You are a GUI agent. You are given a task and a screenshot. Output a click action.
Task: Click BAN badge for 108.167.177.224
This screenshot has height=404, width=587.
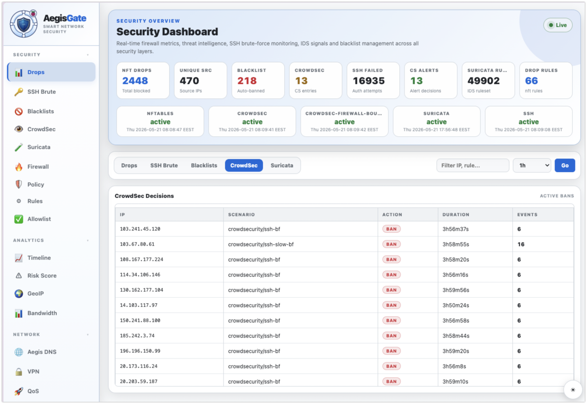[x=391, y=259]
